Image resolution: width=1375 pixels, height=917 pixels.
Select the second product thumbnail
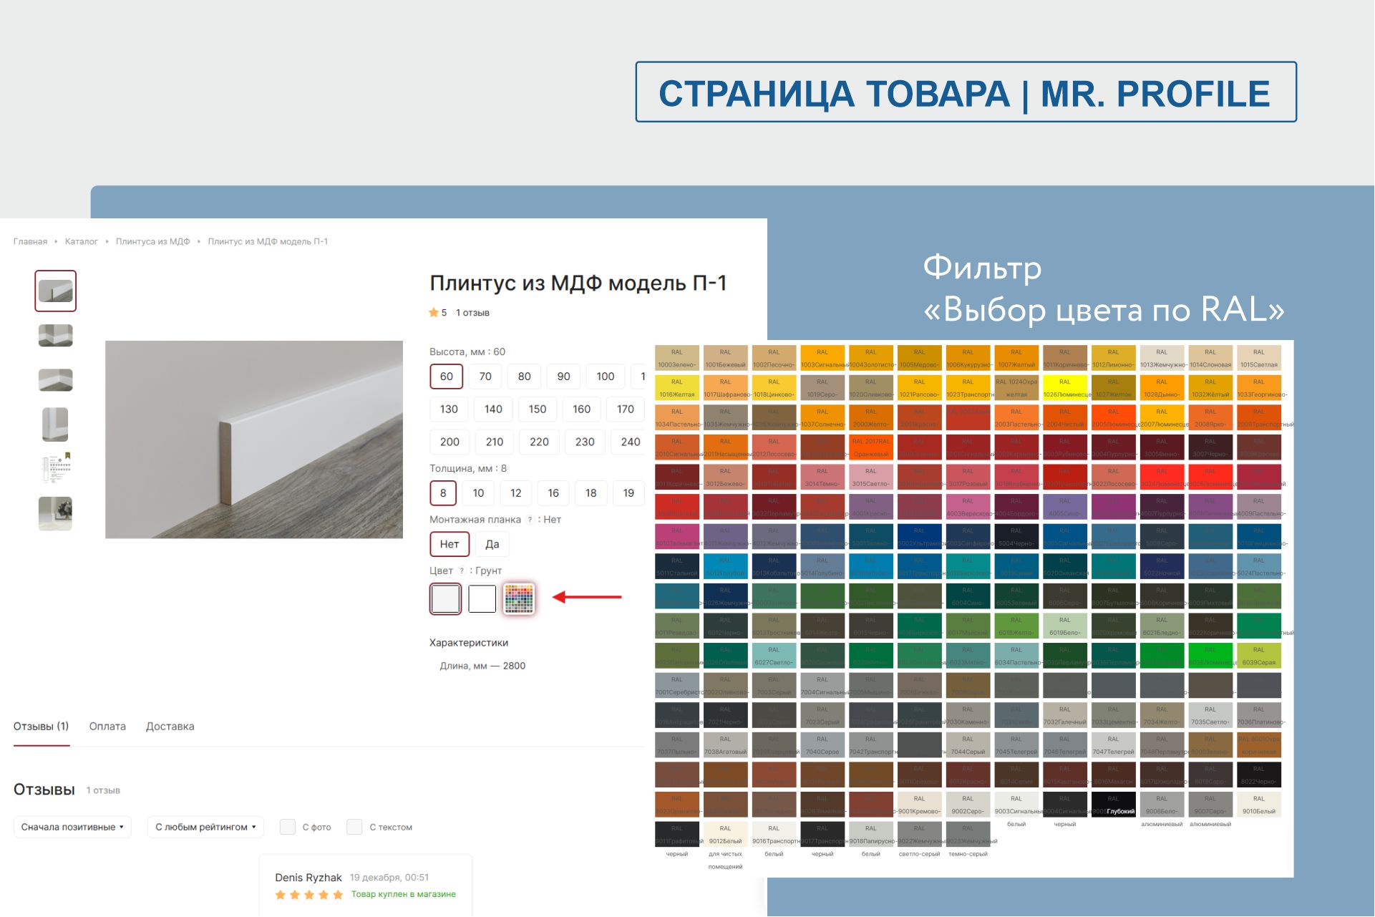coord(56,336)
